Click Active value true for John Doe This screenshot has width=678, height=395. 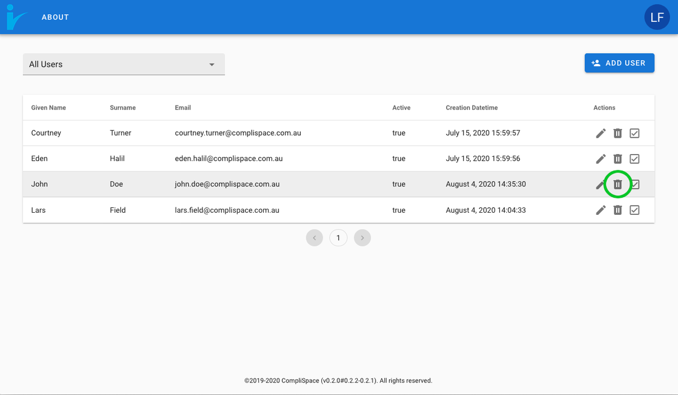click(x=399, y=184)
